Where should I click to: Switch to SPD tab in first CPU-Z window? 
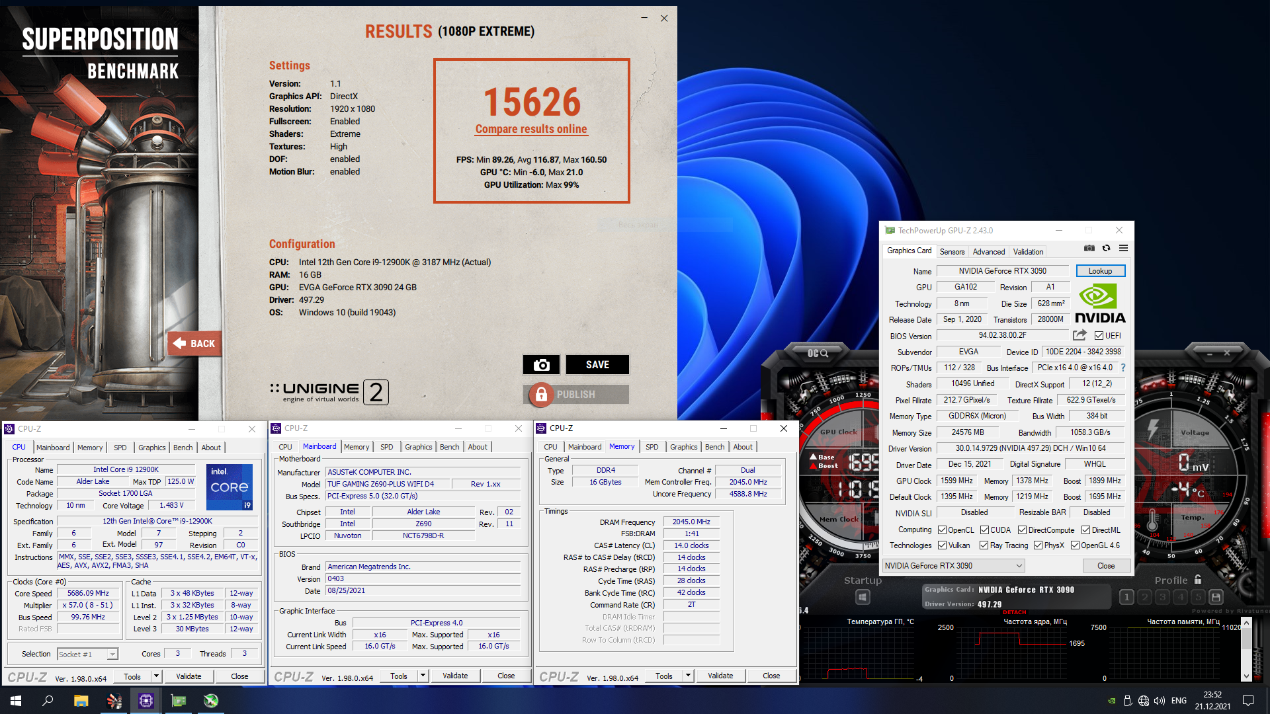pos(120,448)
